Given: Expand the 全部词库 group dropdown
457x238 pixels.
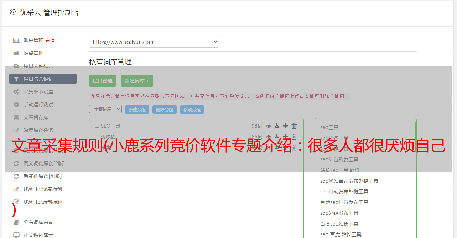Looking at the screenshot, I should coord(105,109).
